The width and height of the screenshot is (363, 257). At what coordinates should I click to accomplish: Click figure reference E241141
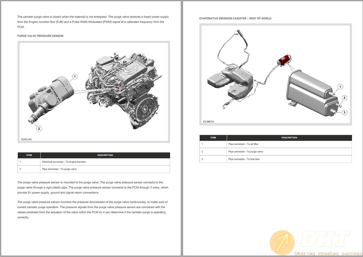27,139
